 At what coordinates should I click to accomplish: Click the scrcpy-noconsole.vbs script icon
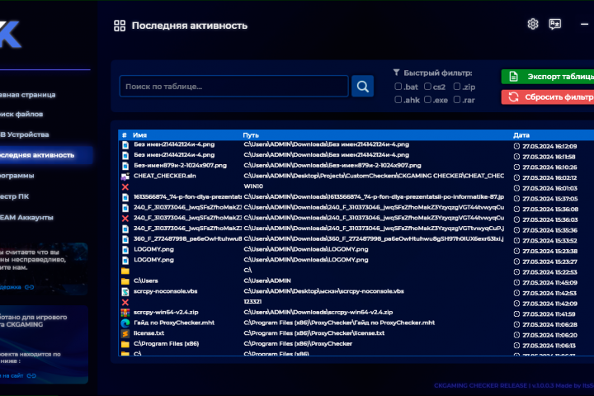pyautogui.click(x=125, y=292)
